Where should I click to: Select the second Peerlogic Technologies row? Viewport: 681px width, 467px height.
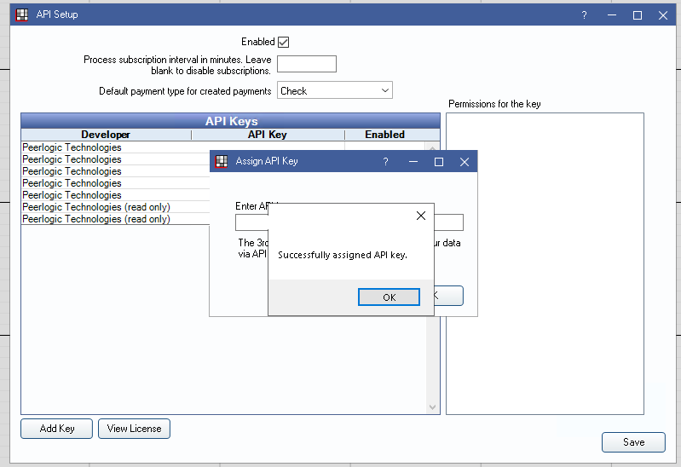115,159
